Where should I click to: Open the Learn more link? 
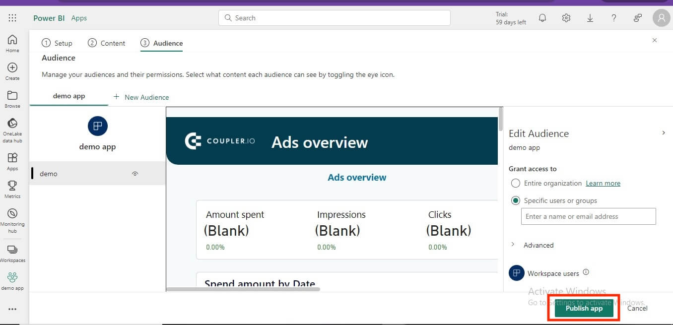tap(603, 183)
